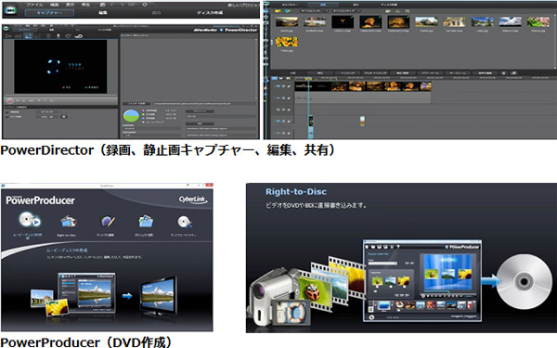Switch to the ディスク作成 tab
This screenshot has width=557, height=348.
pyautogui.click(x=210, y=13)
